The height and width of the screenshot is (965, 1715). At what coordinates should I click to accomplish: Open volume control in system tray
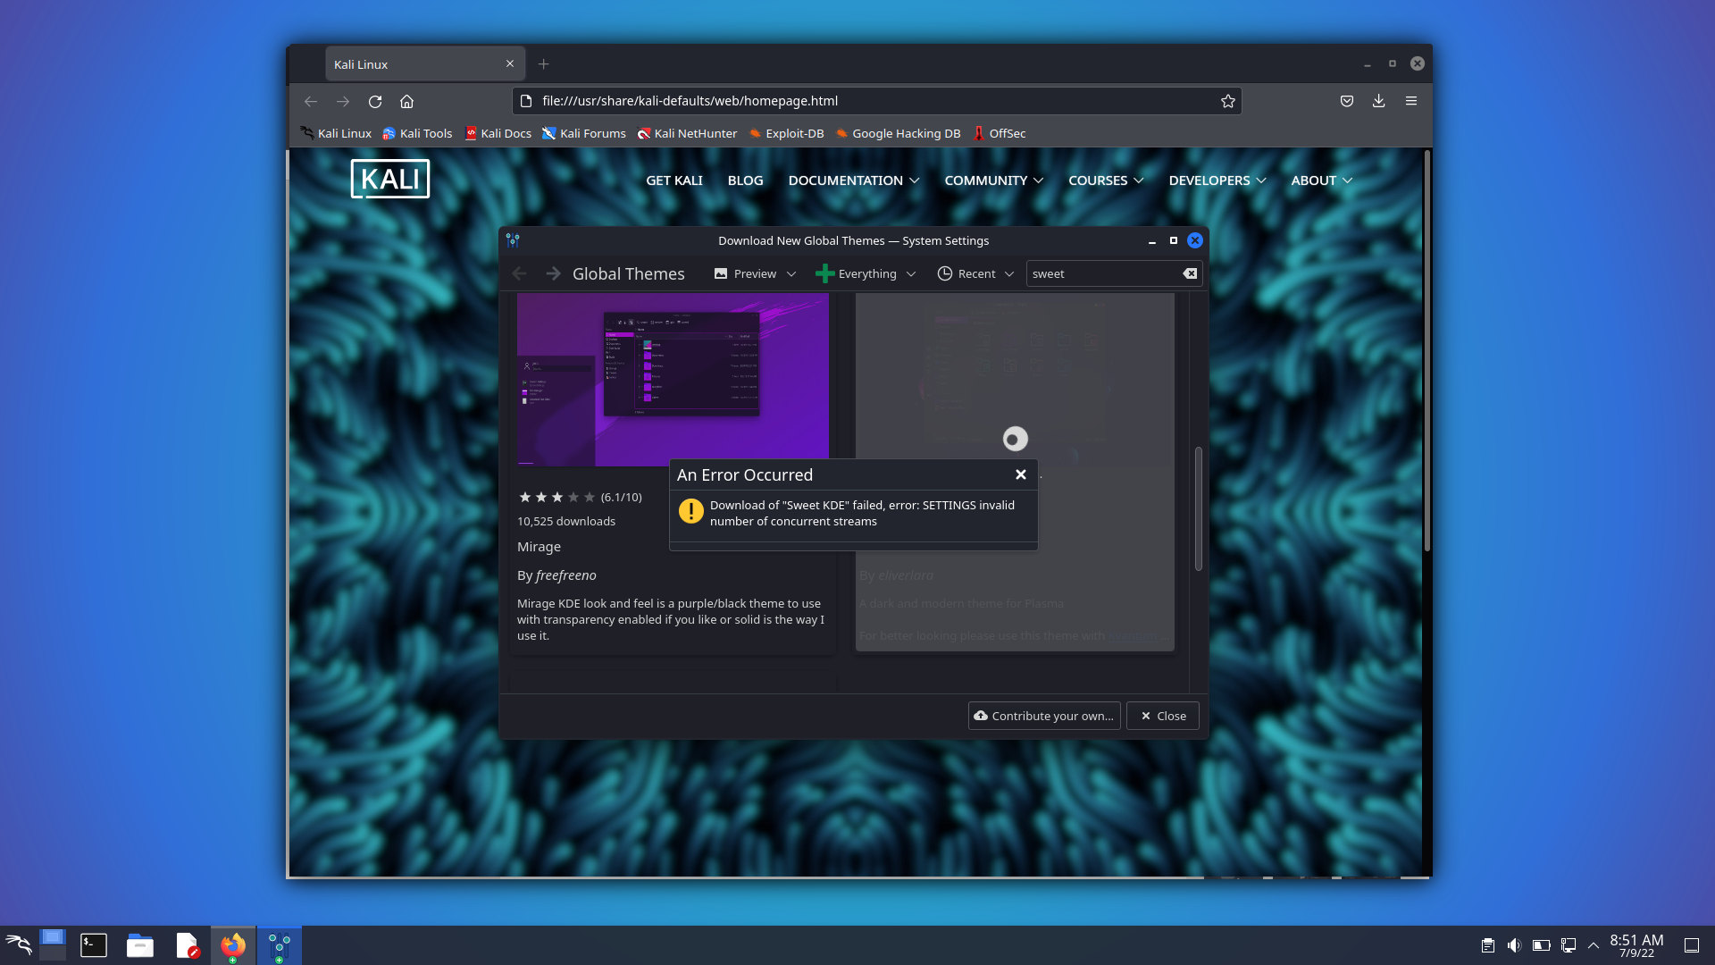tap(1514, 945)
